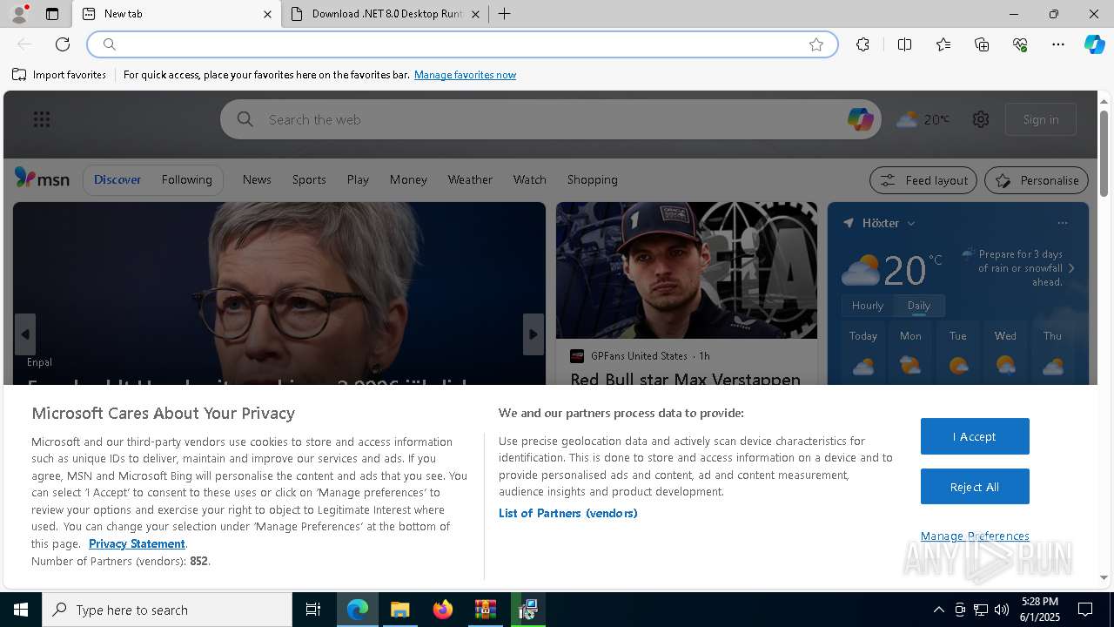Viewport: 1114px width, 627px height.
Task: Open the Edge profile icon
Action: click(18, 14)
